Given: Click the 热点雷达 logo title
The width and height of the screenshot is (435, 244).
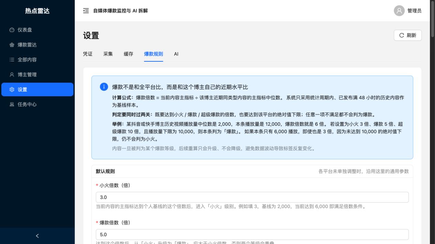Looking at the screenshot, I should [x=37, y=11].
